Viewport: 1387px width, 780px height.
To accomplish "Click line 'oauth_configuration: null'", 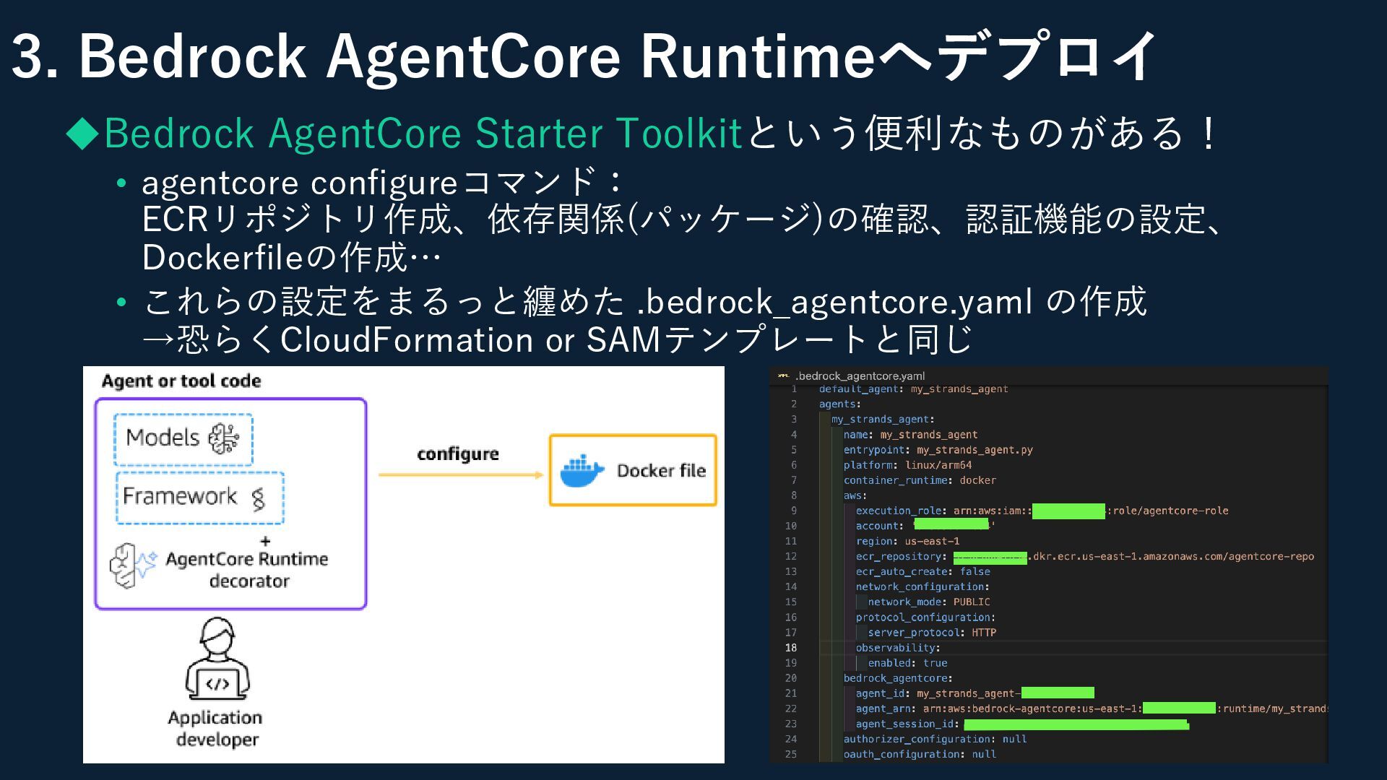I will (x=920, y=755).
